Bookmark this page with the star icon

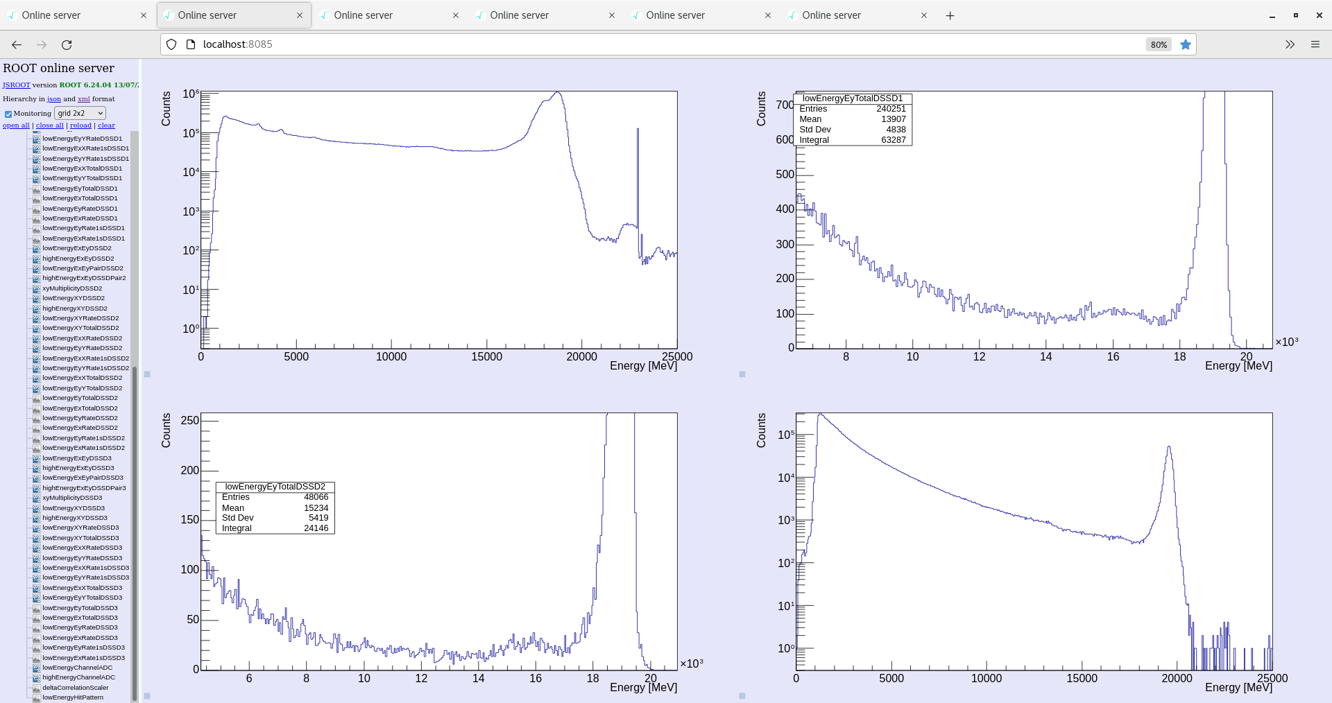pyautogui.click(x=1186, y=44)
